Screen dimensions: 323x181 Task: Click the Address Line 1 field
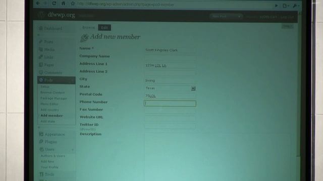[x=170, y=65]
